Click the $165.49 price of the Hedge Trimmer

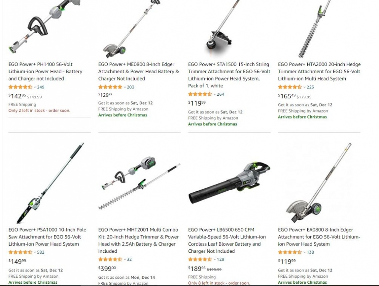tap(287, 96)
